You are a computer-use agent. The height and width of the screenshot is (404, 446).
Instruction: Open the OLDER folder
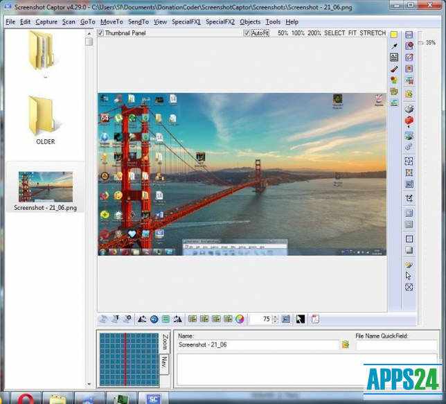tap(45, 120)
